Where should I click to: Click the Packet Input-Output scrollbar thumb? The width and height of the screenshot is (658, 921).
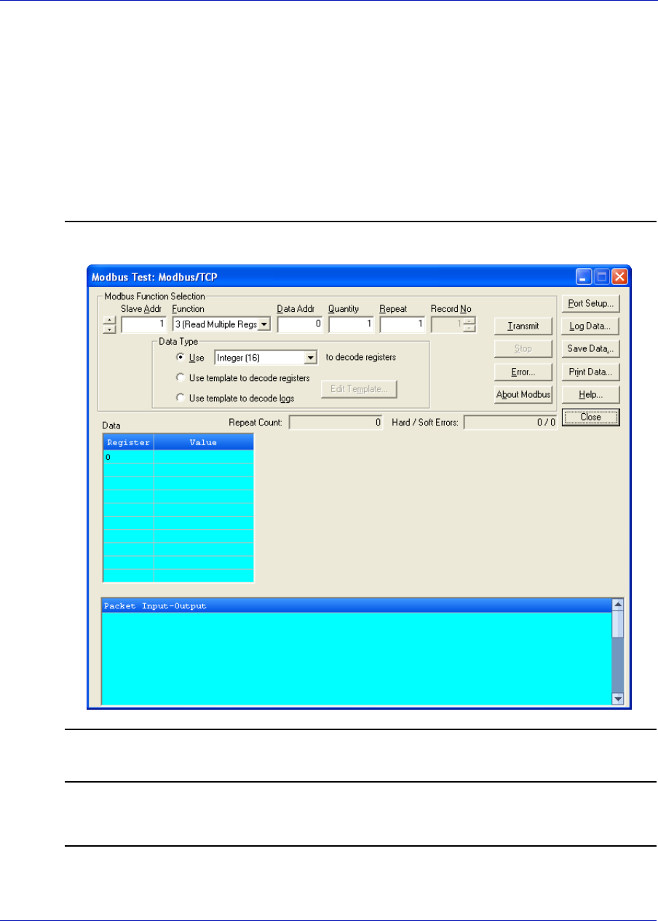click(x=618, y=624)
